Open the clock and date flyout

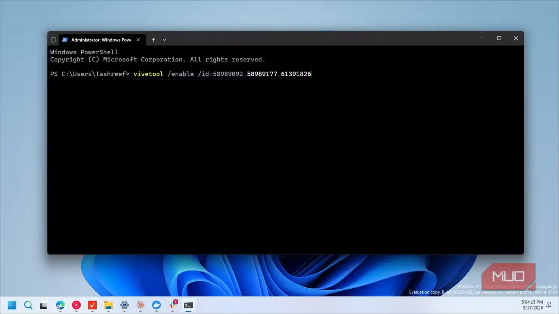click(532, 305)
